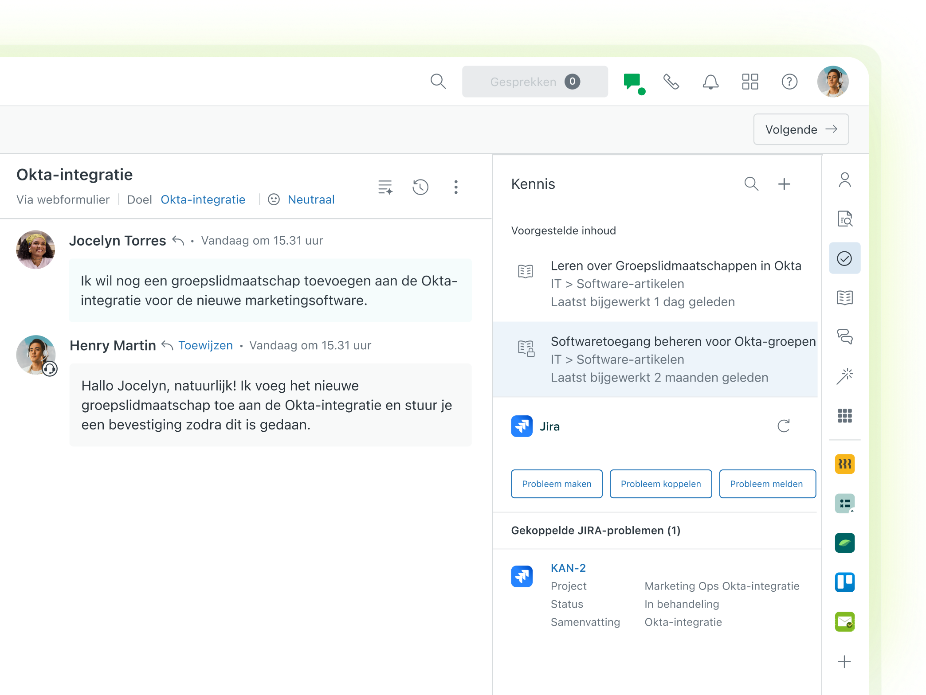Click the search icon in the Kennis panel
Screen dimensions: 926x695
pyautogui.click(x=751, y=184)
